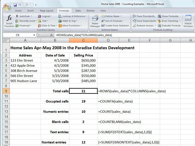Click the AutoSum sigma icon

point(17,16)
